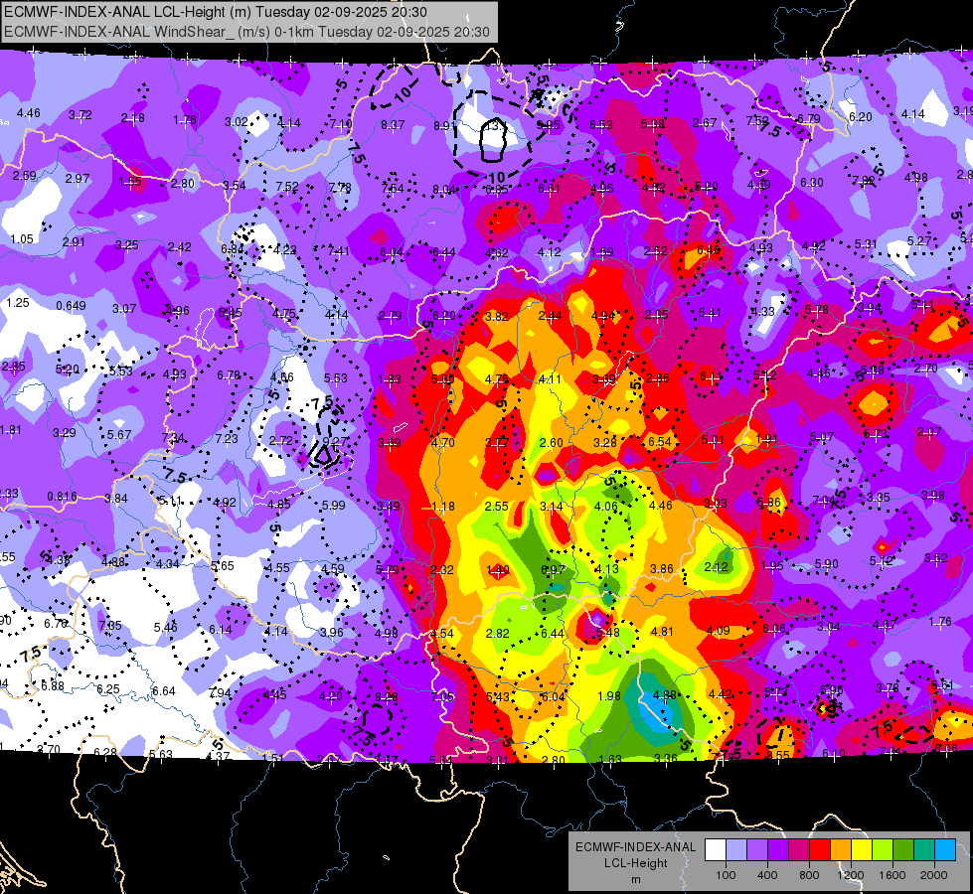
Task: Click the wind shear value 5.43
Action: [x=498, y=697]
